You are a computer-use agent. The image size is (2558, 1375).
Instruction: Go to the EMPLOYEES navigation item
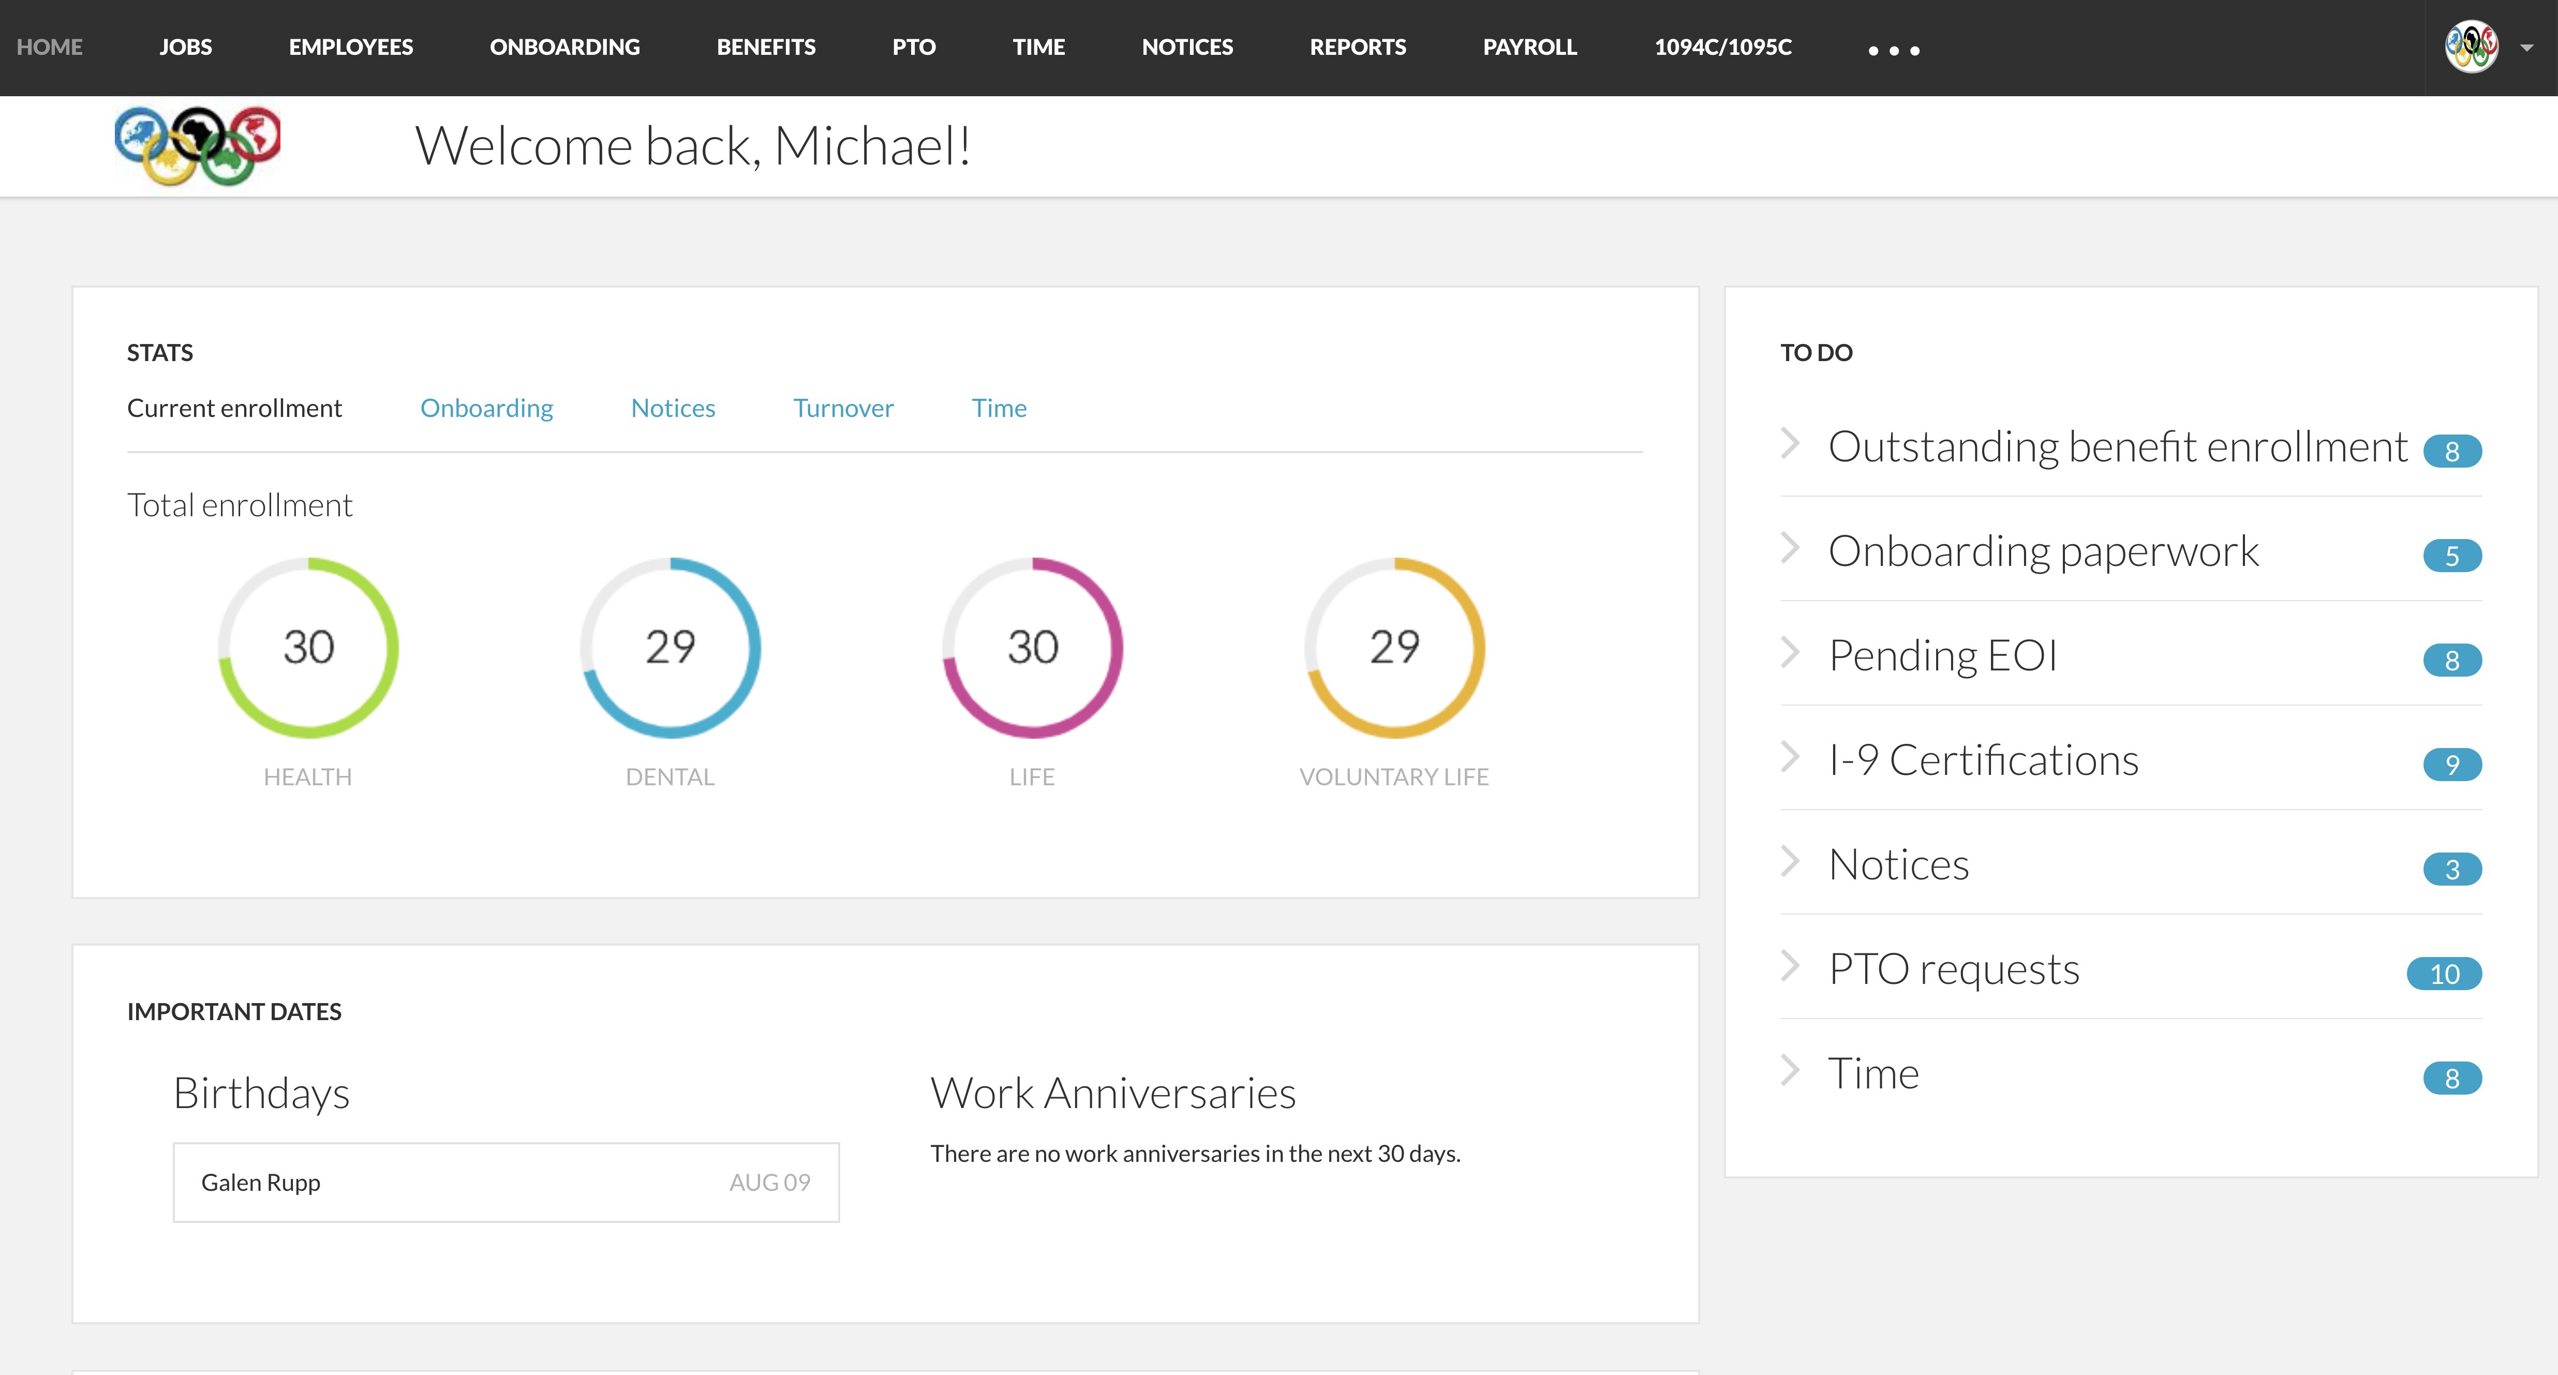[x=350, y=47]
